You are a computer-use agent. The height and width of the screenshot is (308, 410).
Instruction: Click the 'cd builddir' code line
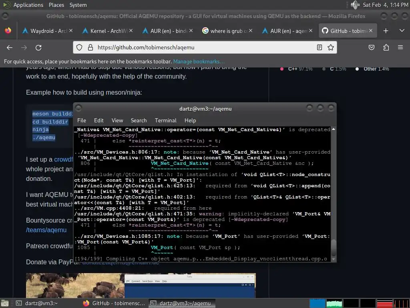click(x=50, y=122)
